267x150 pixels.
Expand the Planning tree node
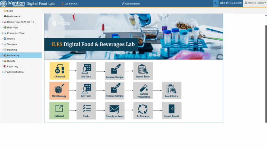pos(3,50)
